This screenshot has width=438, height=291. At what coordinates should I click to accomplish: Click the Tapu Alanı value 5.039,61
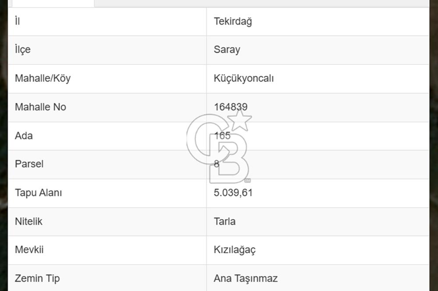coord(233,192)
